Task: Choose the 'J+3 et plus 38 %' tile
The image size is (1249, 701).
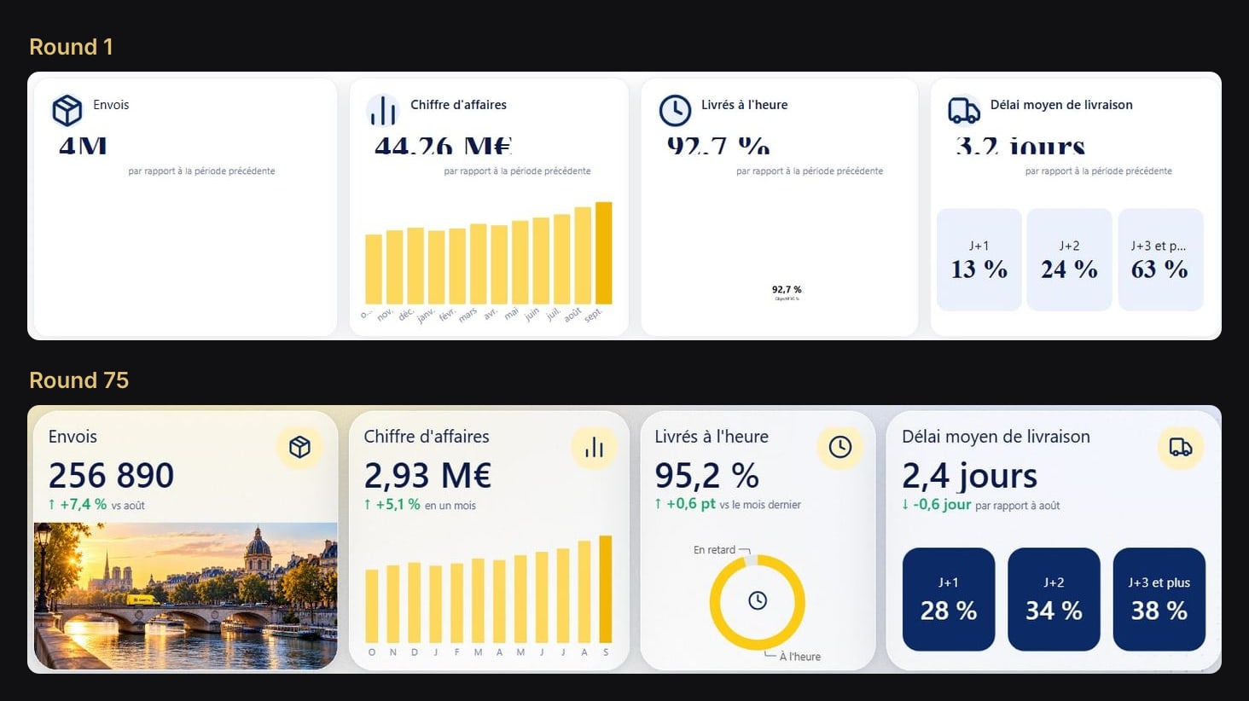Action: [1159, 600]
